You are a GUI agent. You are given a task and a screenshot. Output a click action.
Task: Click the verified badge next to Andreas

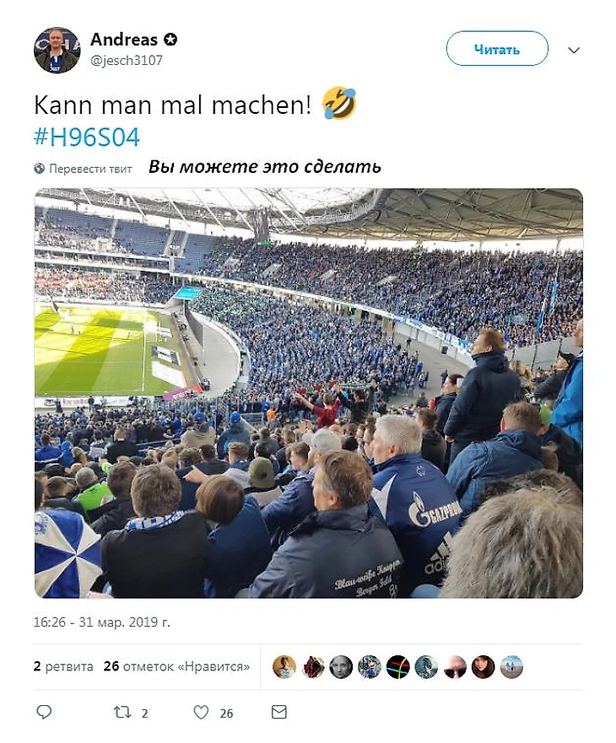[170, 40]
